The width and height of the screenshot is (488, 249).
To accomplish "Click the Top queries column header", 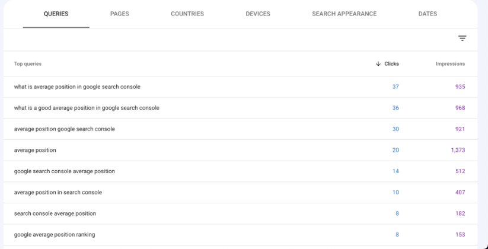I will click(x=28, y=64).
